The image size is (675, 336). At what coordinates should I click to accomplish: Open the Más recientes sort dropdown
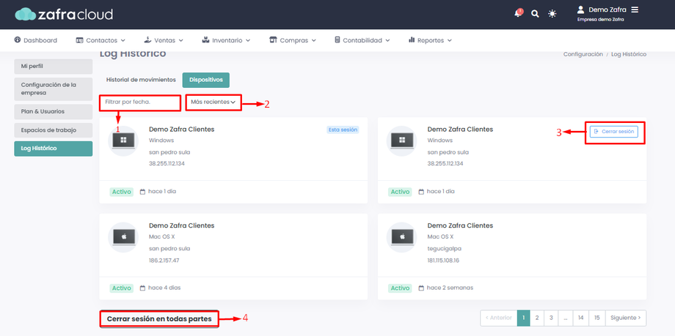[214, 102]
